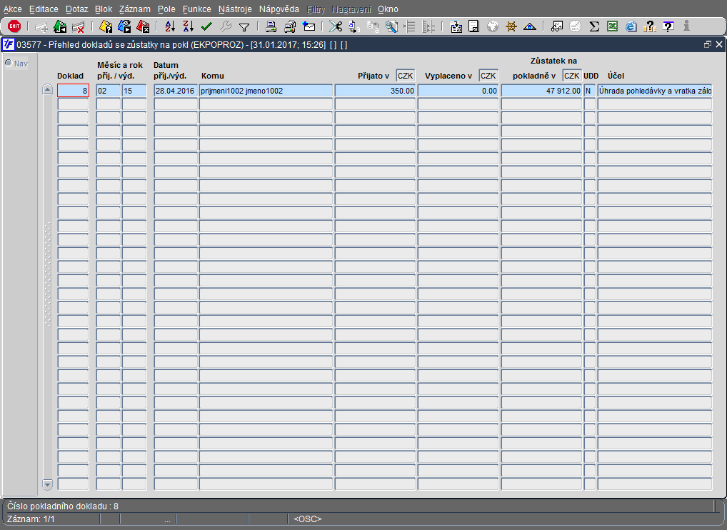Click the blue eye triangle icon
This screenshot has width=727, height=530.
[529, 26]
